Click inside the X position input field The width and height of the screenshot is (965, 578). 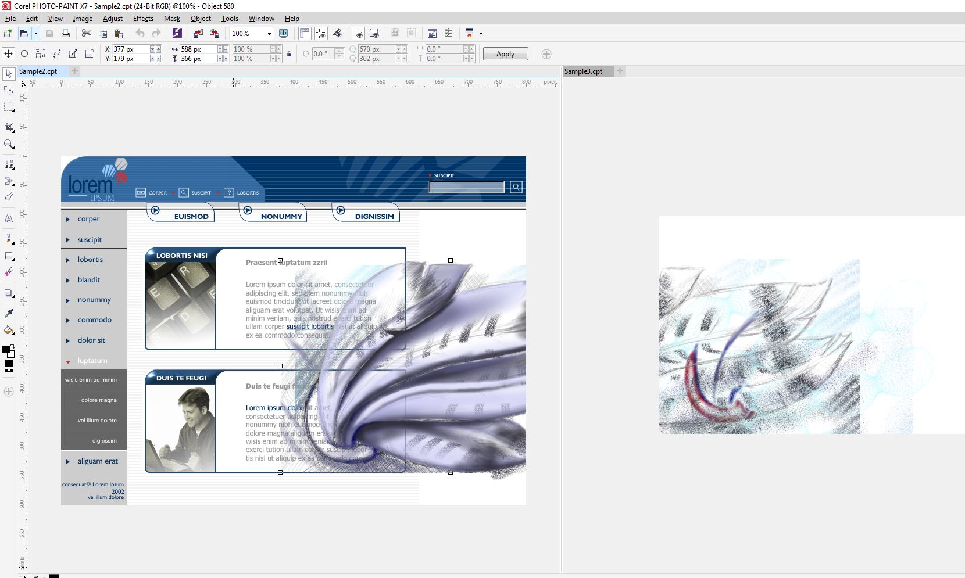pyautogui.click(x=131, y=49)
